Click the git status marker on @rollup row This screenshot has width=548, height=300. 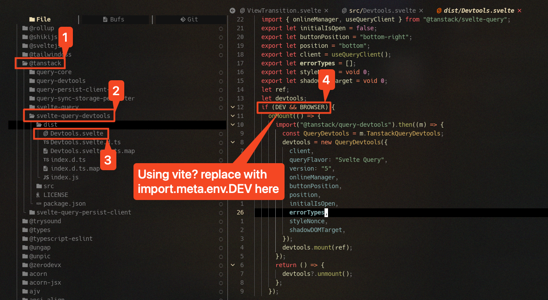pos(221,28)
